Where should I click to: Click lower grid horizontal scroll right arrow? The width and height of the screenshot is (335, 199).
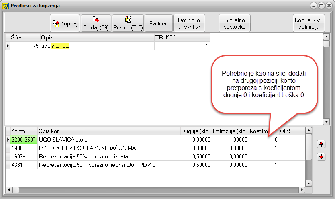click(x=302, y=190)
